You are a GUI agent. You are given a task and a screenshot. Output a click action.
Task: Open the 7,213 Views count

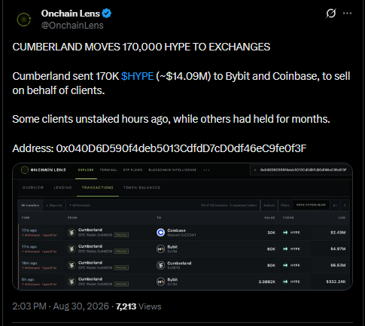pyautogui.click(x=138, y=306)
